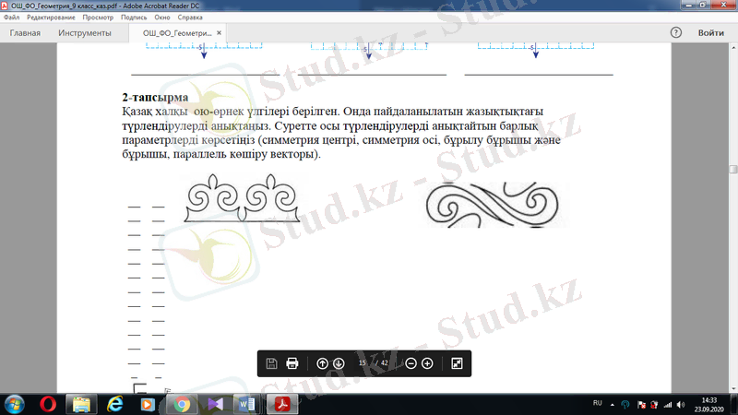Screen dimensions: 738x415
Task: Open the Редактирование menu
Action: coord(50,18)
